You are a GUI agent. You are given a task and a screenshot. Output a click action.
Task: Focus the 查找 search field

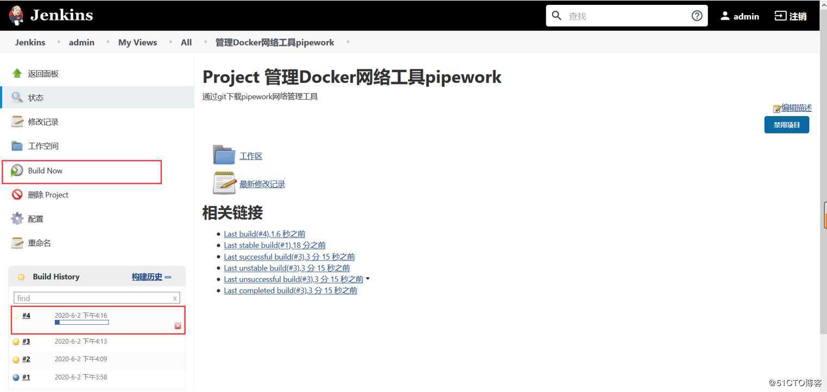coord(627,16)
